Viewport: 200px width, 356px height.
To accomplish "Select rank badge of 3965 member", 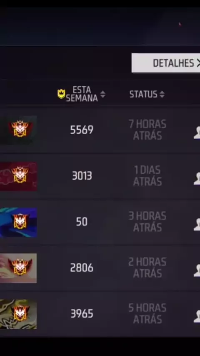I will pyautogui.click(x=20, y=313).
